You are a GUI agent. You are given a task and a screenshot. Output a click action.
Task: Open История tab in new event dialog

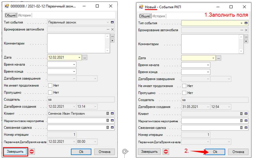coord(159,16)
